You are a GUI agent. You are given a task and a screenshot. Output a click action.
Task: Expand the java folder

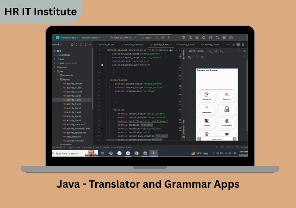(55, 59)
